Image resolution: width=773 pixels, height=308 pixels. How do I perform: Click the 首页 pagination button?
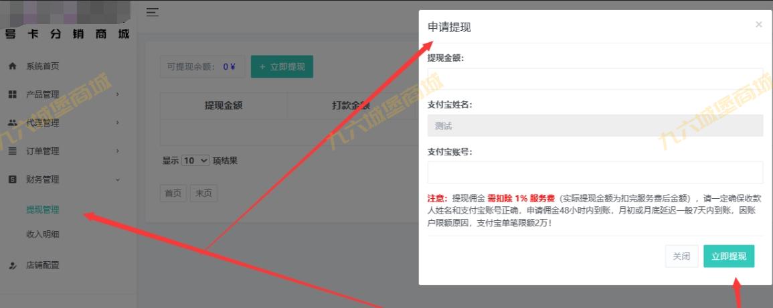173,194
